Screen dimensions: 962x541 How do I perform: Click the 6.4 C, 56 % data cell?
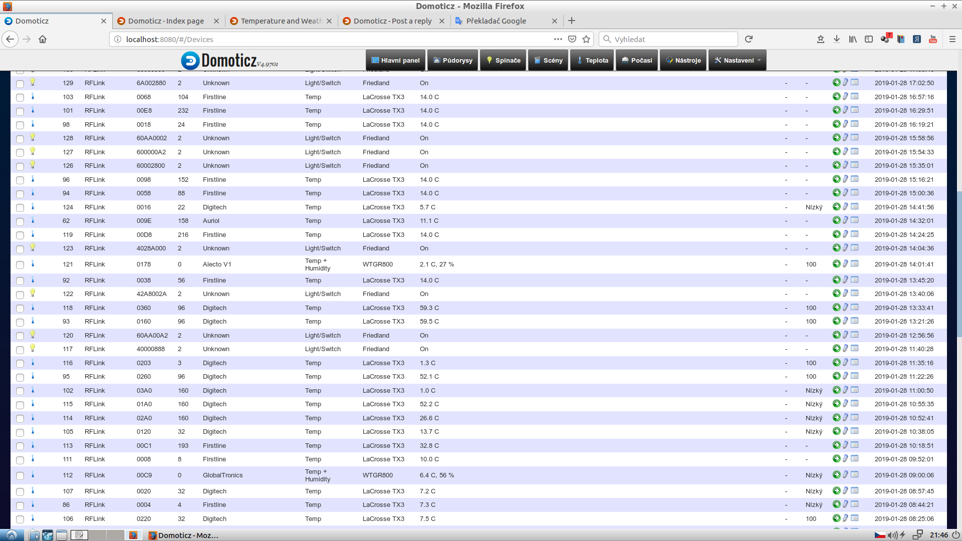point(437,475)
